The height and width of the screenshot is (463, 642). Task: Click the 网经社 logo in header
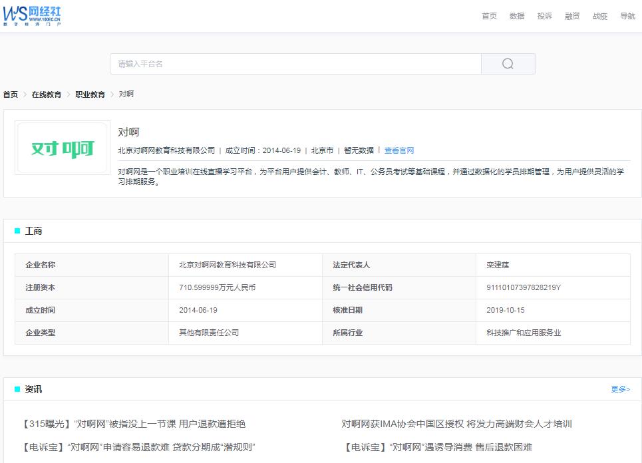click(x=32, y=15)
